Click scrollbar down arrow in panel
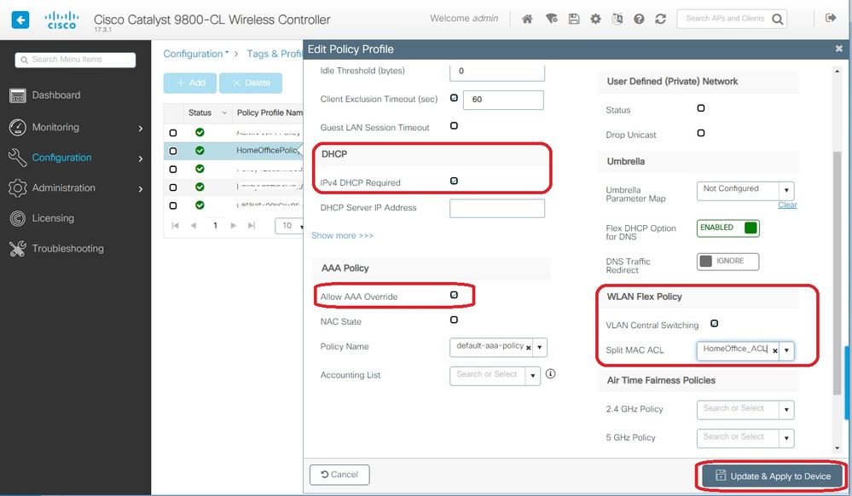This screenshot has width=852, height=496. [837, 448]
